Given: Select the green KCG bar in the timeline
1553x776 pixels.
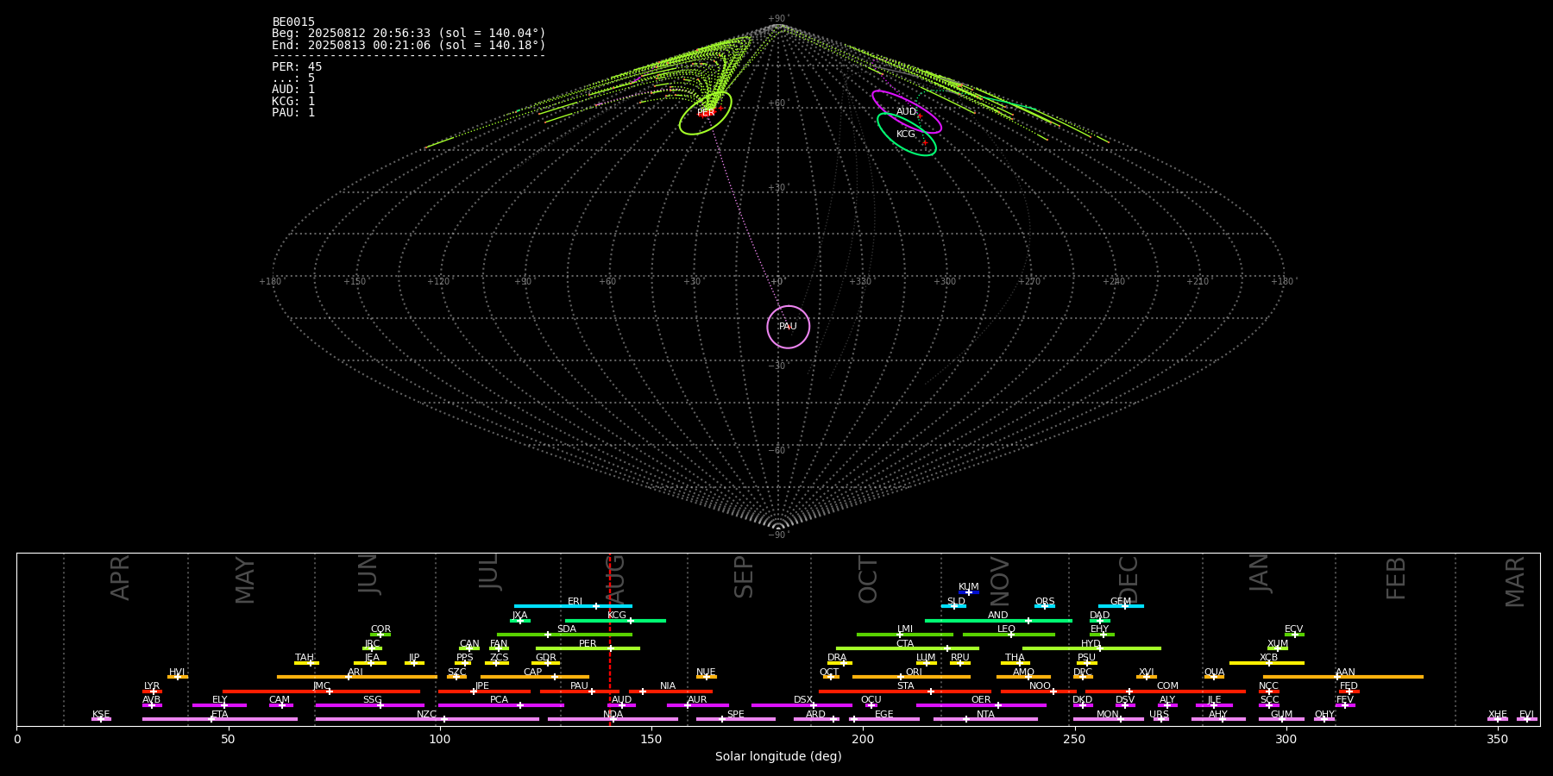Looking at the screenshot, I should point(615,620).
